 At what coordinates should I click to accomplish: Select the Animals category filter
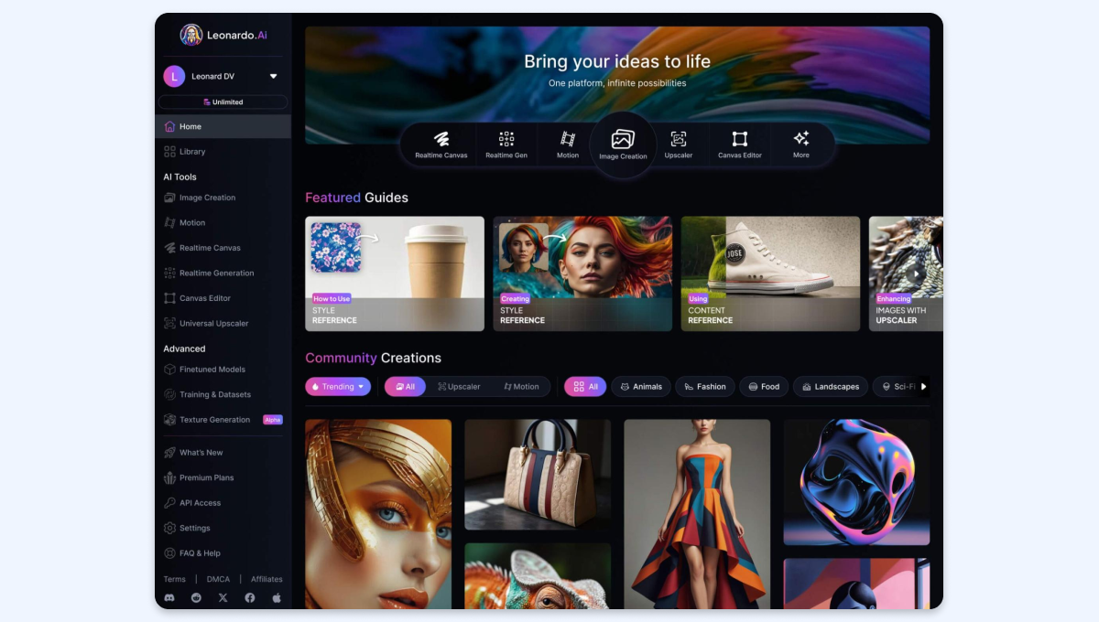tap(641, 387)
